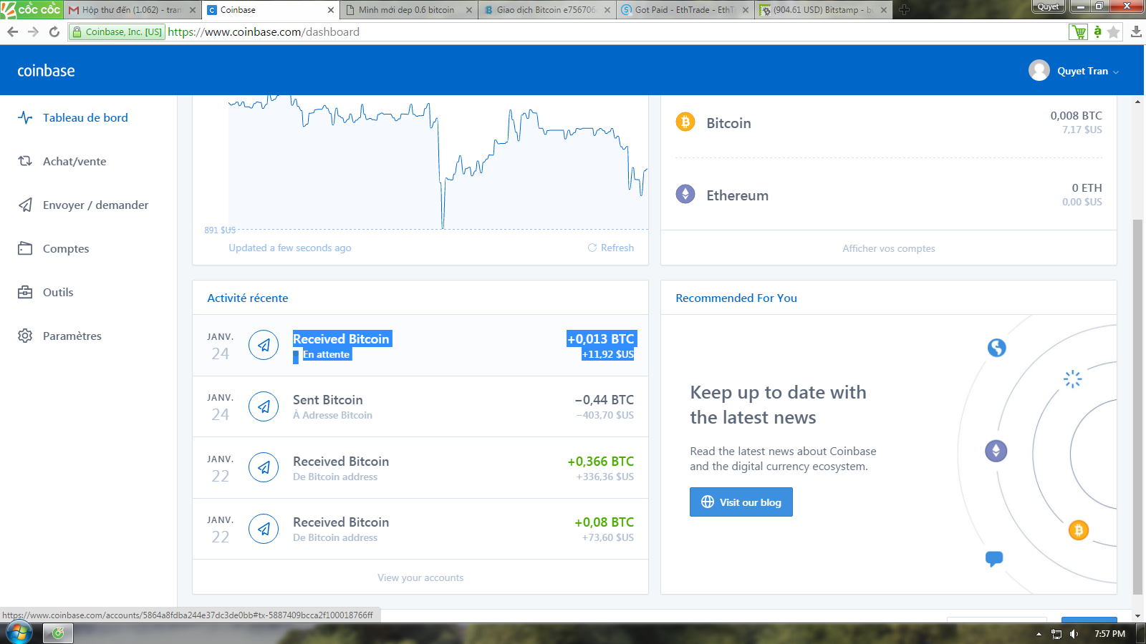The image size is (1146, 644).
Task: Click Cốc Cốc taskbar button
Action: click(58, 633)
